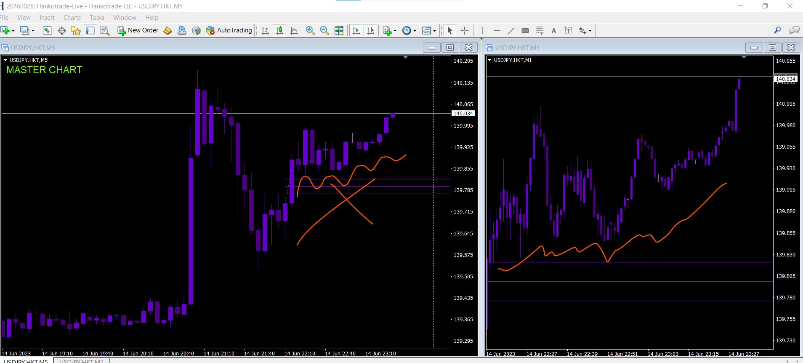Grab the M5 chart shift triangle marker

(x=406, y=57)
